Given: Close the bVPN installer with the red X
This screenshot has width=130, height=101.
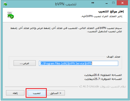Looking at the screenshot, I should (122, 3).
